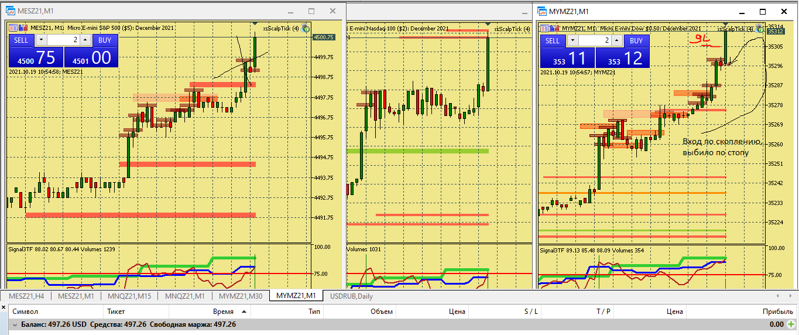Click buy price 353 12 tile
The height and width of the screenshot is (335, 799).
623,58
